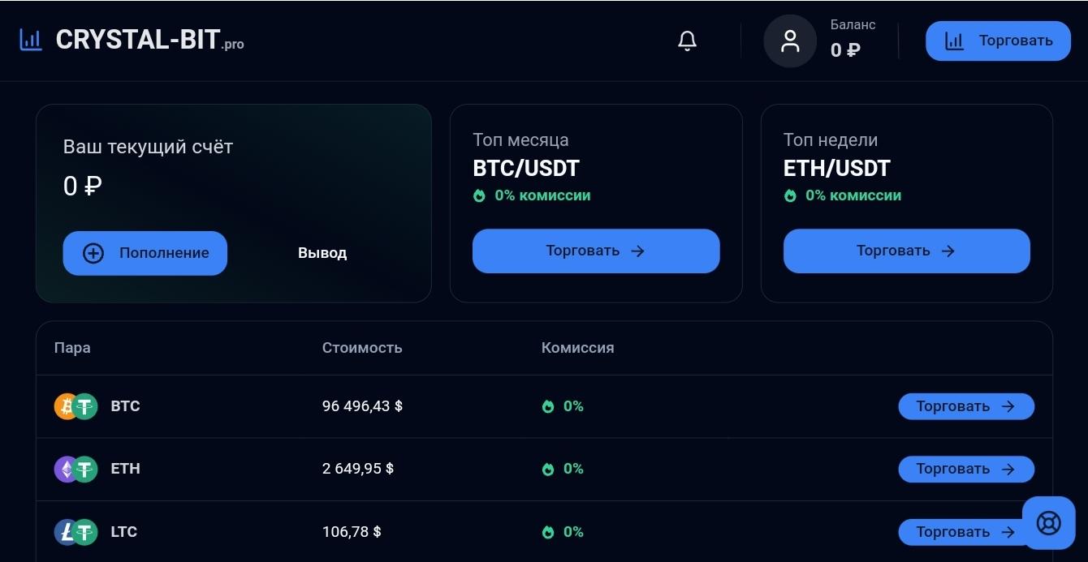Click the Стоимость column header
Image resolution: width=1088 pixels, height=562 pixels.
click(362, 348)
